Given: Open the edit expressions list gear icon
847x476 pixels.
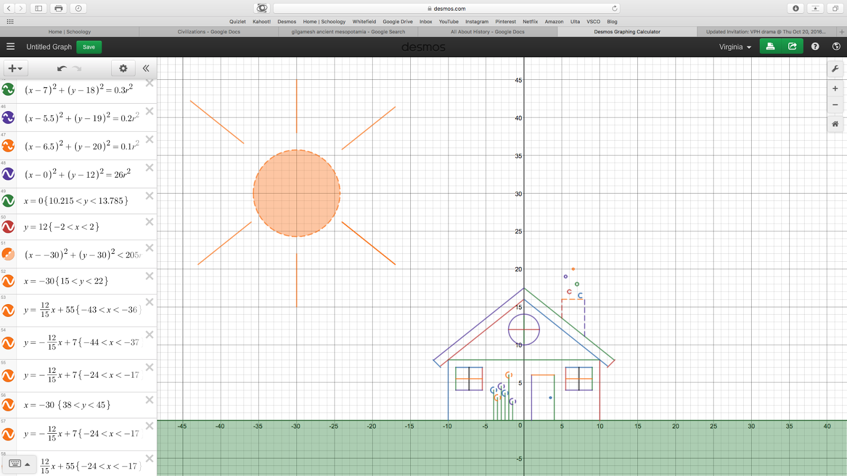Looking at the screenshot, I should point(123,68).
